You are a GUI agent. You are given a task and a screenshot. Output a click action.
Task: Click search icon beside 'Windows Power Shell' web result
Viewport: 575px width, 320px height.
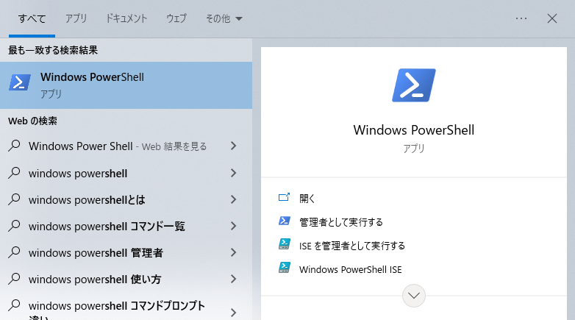click(14, 146)
